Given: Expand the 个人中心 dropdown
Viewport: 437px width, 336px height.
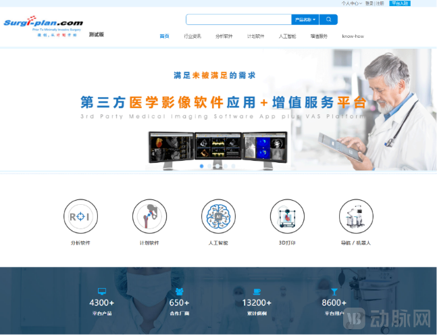Looking at the screenshot, I should click(351, 3).
